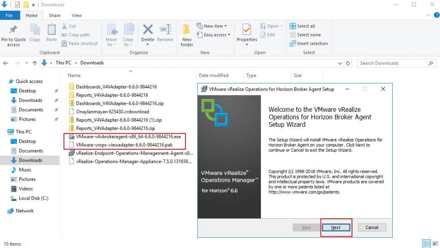This screenshot has height=248, width=440.
Task: Click Downloads in address breadcrumb
Action: pyautogui.click(x=92, y=63)
